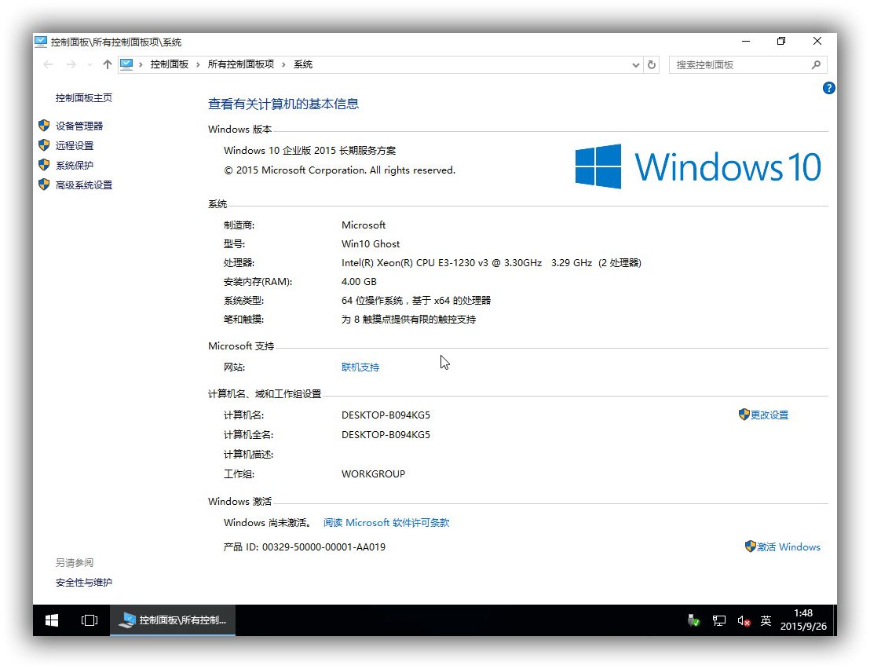Click 更改设置 change settings link
The width and height of the screenshot is (870, 669).
[769, 415]
